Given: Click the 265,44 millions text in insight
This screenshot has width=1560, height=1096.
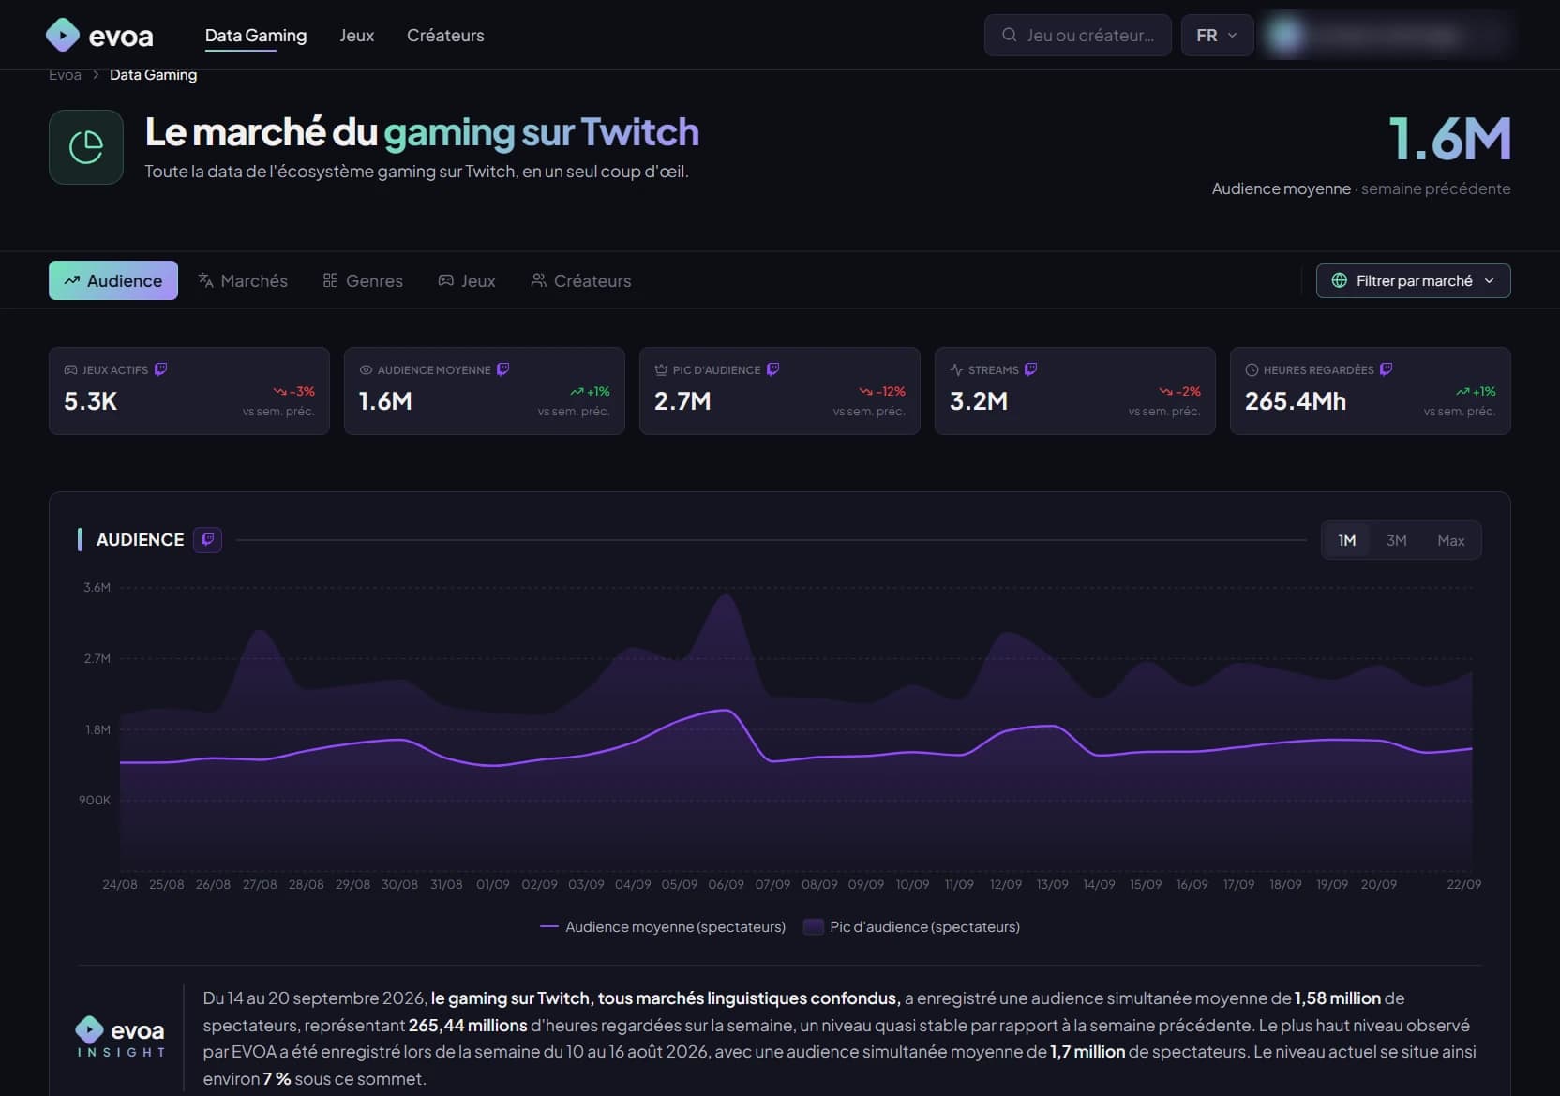Looking at the screenshot, I should [x=468, y=1025].
